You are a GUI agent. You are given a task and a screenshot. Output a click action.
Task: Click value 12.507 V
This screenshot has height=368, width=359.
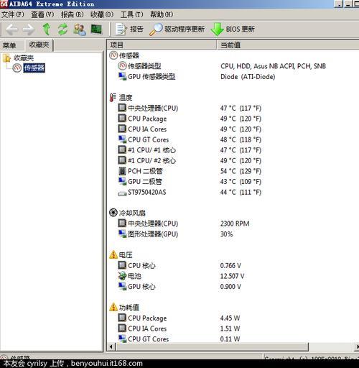click(232, 276)
